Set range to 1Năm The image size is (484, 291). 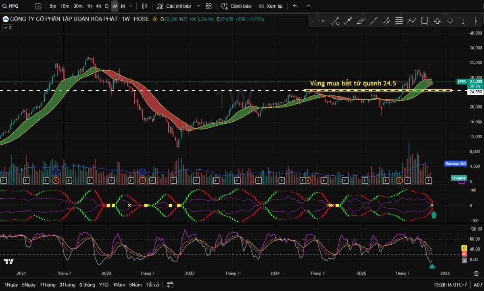pyautogui.click(x=119, y=285)
